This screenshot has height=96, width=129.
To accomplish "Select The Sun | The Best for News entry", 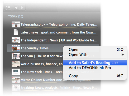I will pyautogui.click(x=42, y=56).
